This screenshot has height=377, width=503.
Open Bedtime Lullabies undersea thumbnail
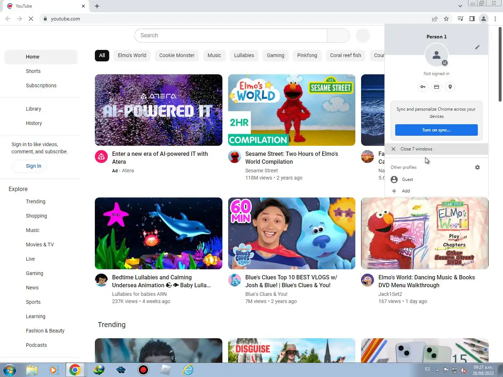pos(158,233)
